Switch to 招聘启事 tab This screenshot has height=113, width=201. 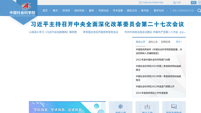[166, 42]
